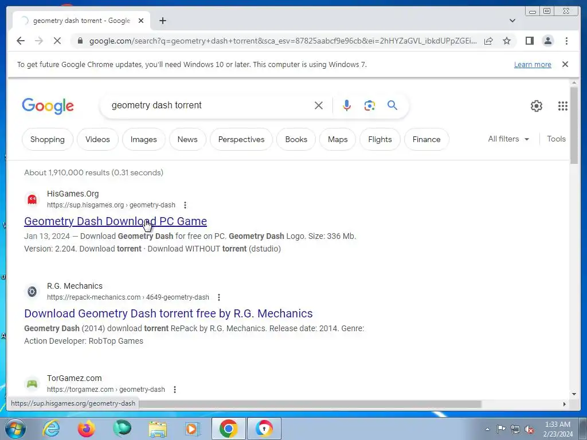Launch Internet Explorer from taskbar
The image size is (587, 440).
[51, 429]
